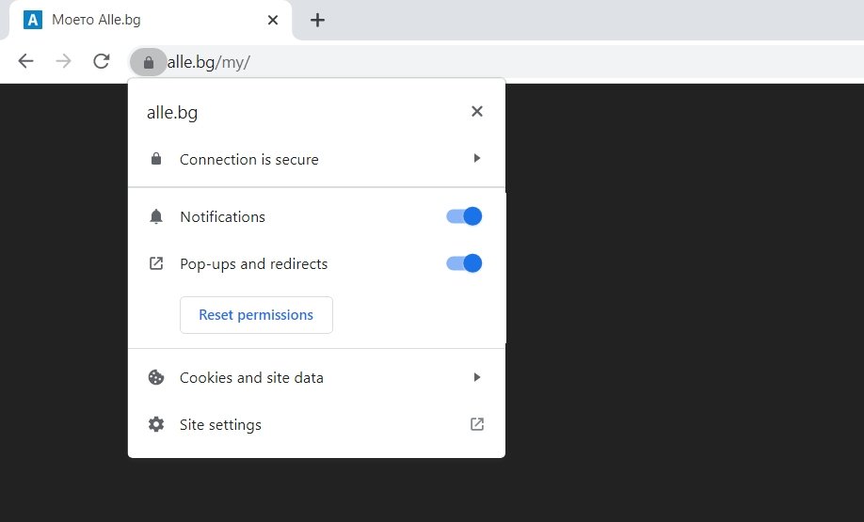Click the Pop-ups and redirects icon
The image size is (864, 522).
click(x=156, y=263)
